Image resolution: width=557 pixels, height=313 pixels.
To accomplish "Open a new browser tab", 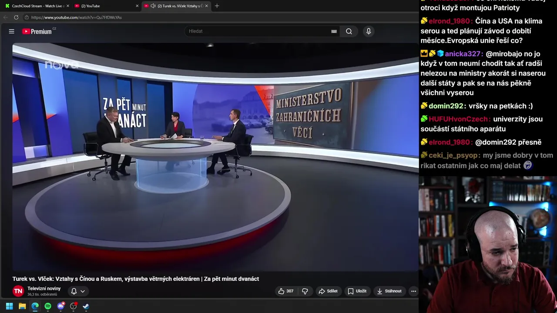I will click(217, 6).
